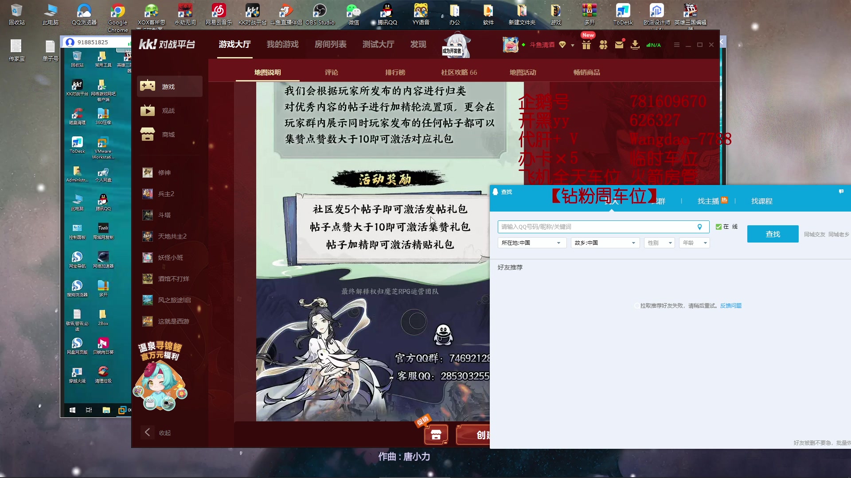This screenshot has width=851, height=478.
Task: Open the 故乡:中国 dropdown
Action: [605, 243]
